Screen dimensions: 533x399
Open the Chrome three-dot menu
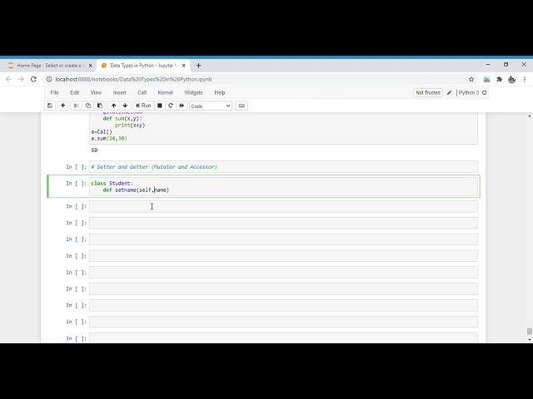[525, 79]
